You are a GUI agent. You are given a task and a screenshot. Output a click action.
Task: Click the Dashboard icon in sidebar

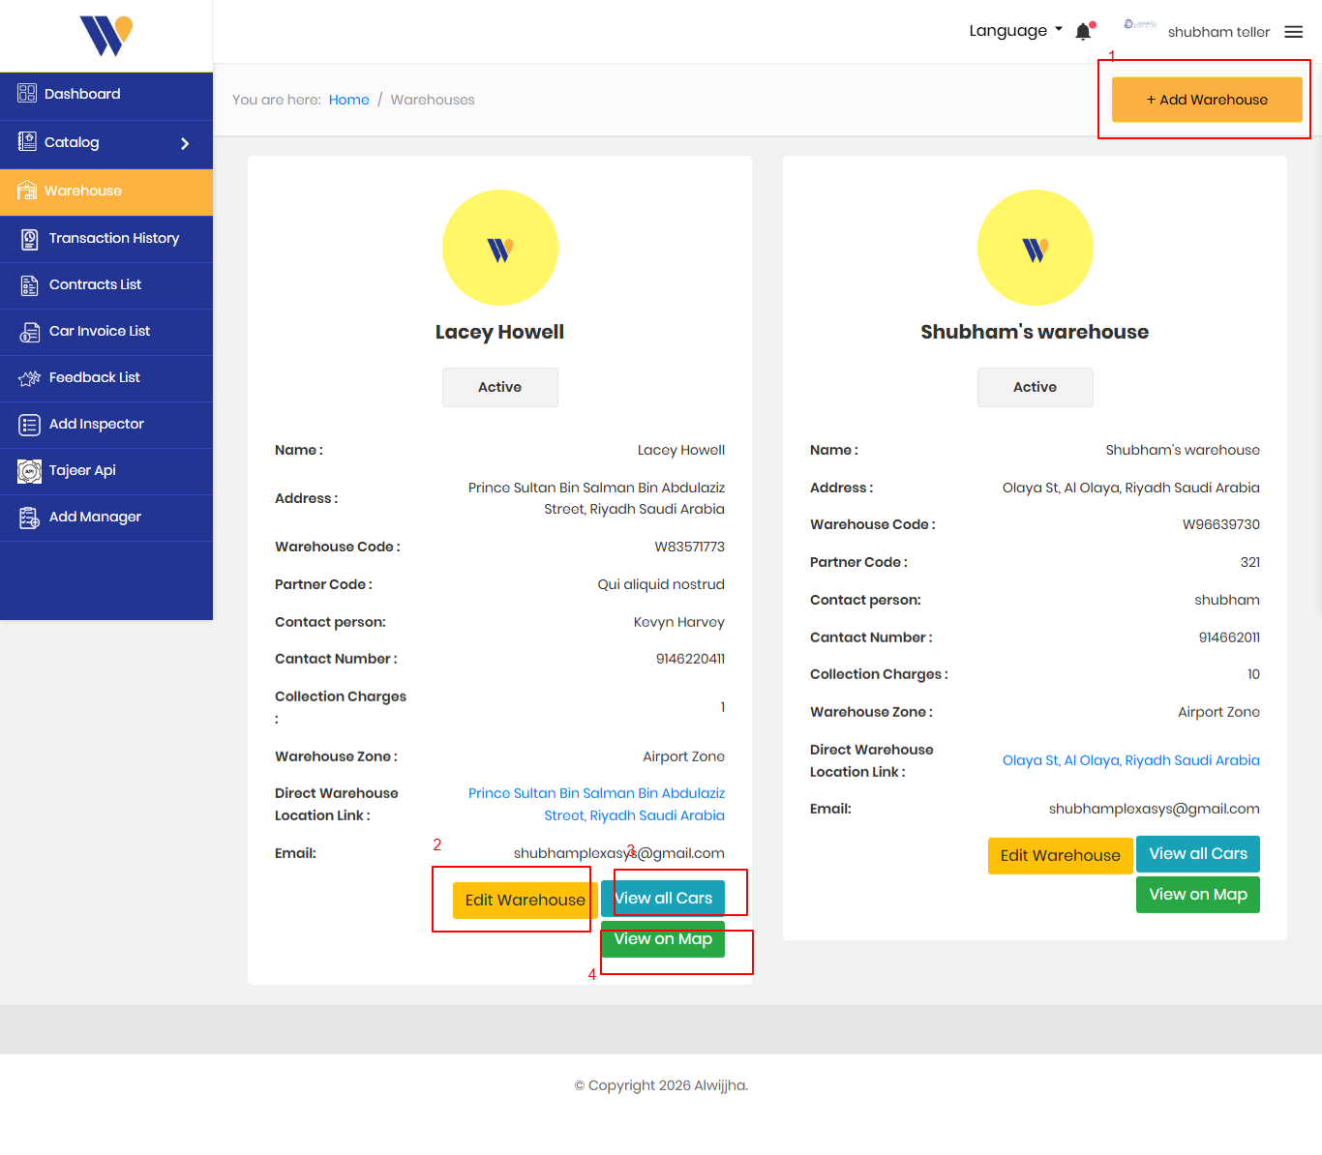pos(27,94)
